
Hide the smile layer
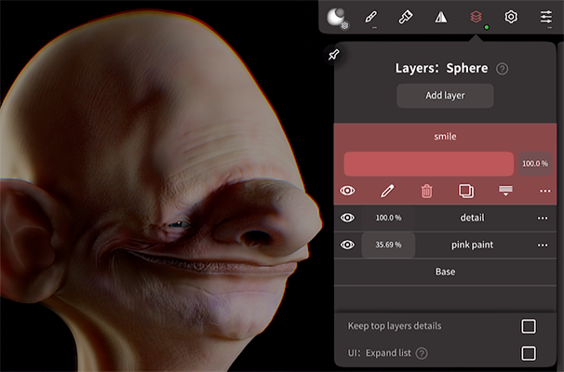tap(348, 191)
